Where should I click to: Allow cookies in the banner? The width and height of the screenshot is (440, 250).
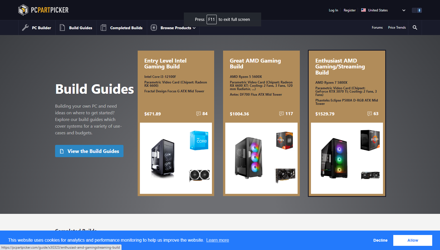click(x=413, y=240)
